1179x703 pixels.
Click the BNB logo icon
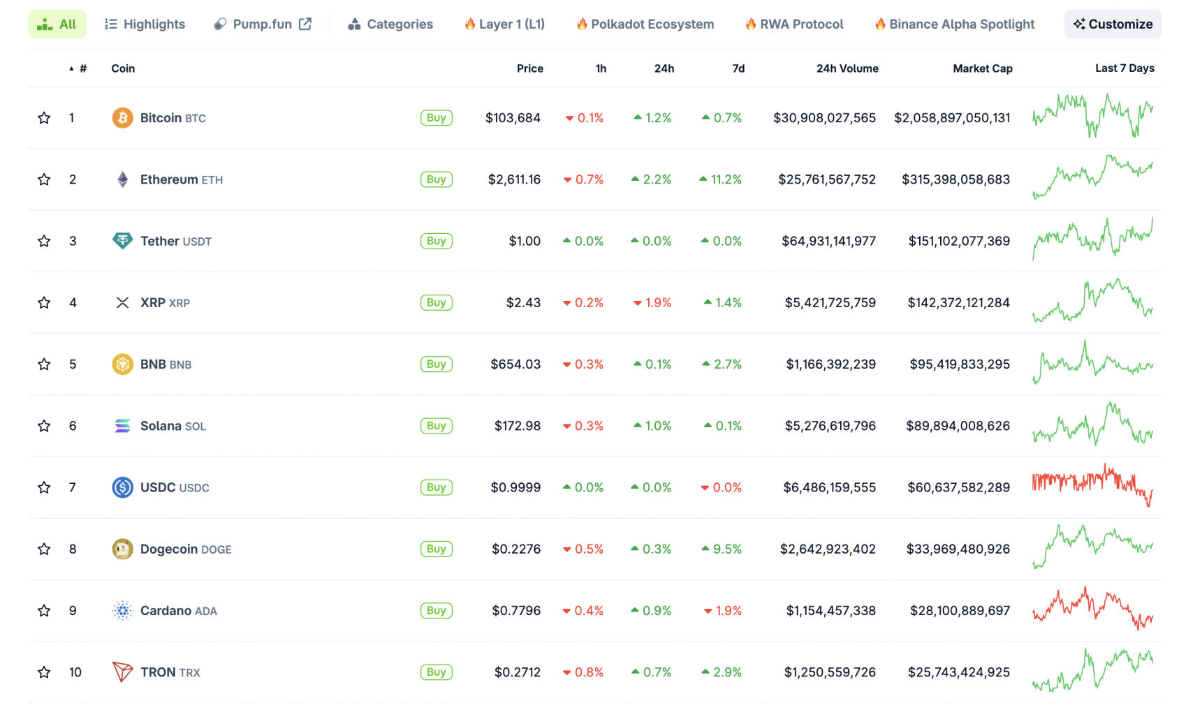(122, 364)
